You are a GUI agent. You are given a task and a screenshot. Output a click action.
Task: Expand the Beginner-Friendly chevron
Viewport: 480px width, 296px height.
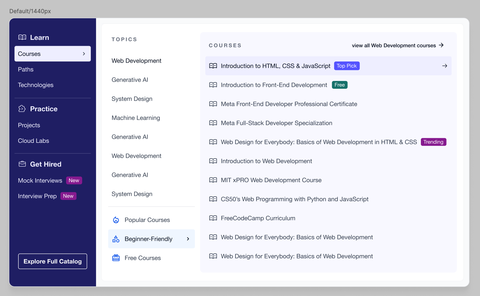(x=188, y=239)
